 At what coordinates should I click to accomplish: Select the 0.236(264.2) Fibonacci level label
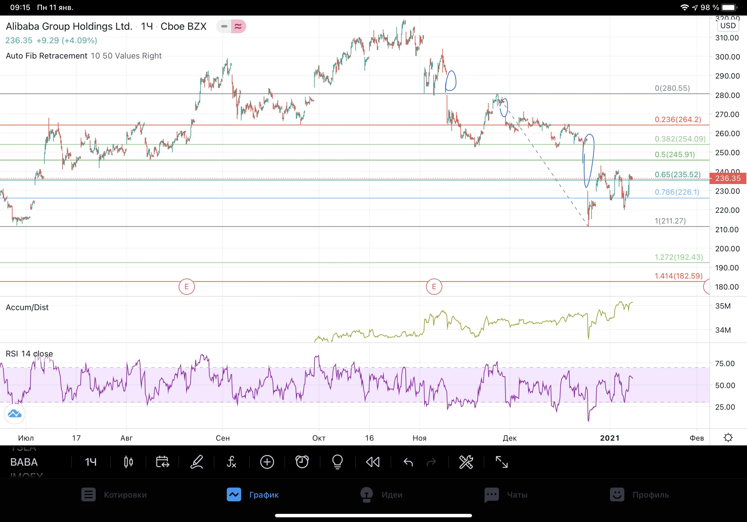click(x=678, y=120)
